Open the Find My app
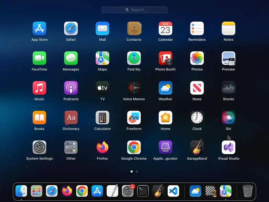The width and height of the screenshot is (269, 202). [134, 58]
